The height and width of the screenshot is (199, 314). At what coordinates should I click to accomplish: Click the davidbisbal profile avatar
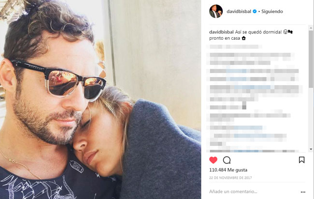(216, 11)
